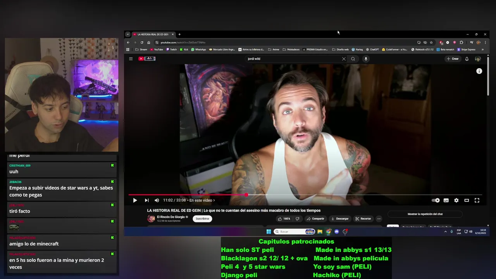The width and height of the screenshot is (496, 279).
Task: Open the YouTube guide hamburger menu
Action: pos(131,59)
